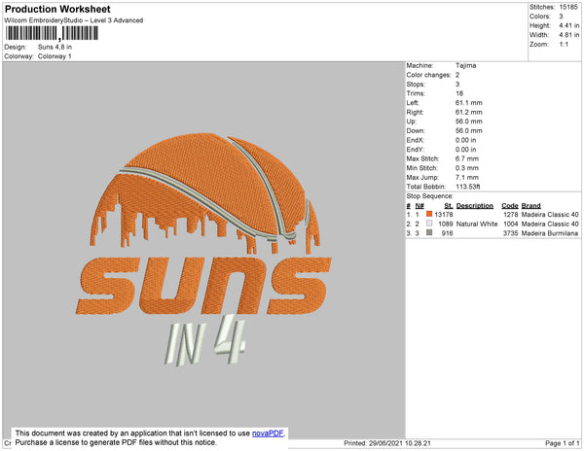The width and height of the screenshot is (584, 451).
Task: Click the orange color swatch for stop 1
Action: [429, 214]
